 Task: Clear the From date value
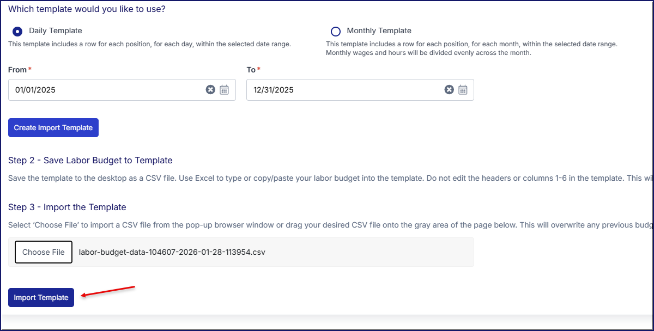click(x=210, y=90)
